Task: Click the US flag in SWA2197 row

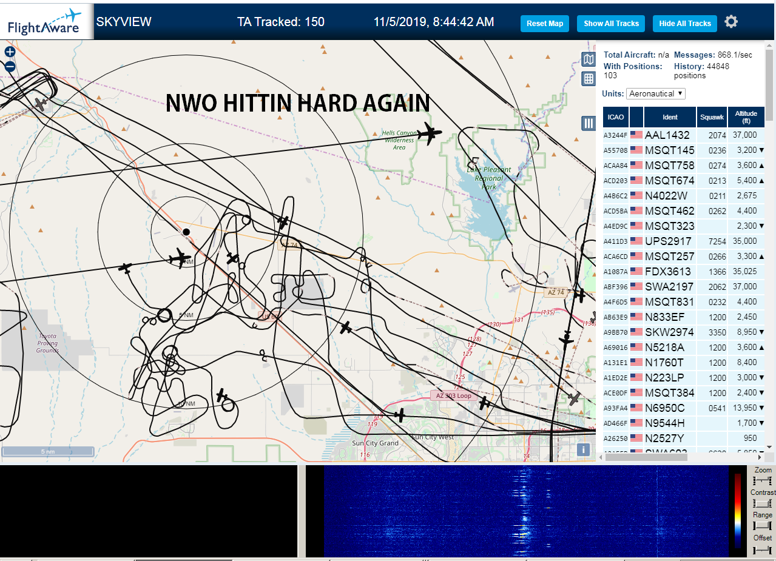Action: [x=636, y=286]
